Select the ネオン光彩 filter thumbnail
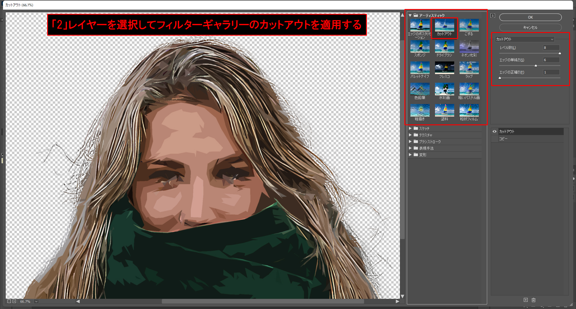 click(469, 47)
